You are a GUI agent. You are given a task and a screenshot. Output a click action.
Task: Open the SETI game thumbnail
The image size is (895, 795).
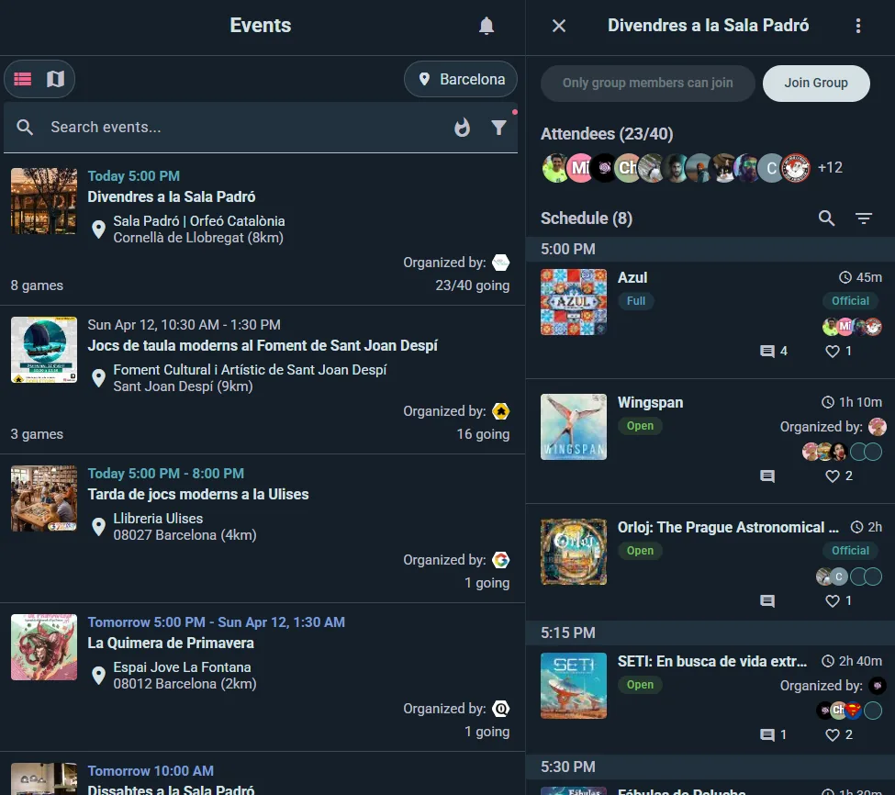click(x=574, y=686)
